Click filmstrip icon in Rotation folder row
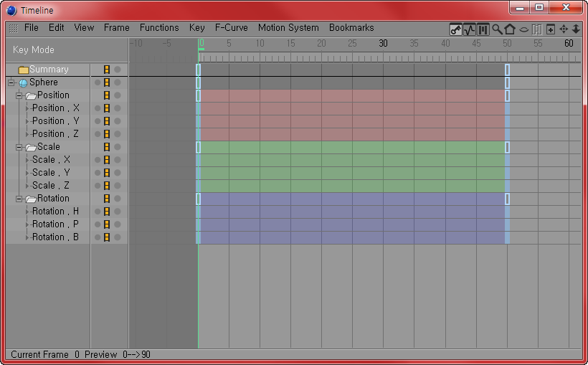 [107, 199]
